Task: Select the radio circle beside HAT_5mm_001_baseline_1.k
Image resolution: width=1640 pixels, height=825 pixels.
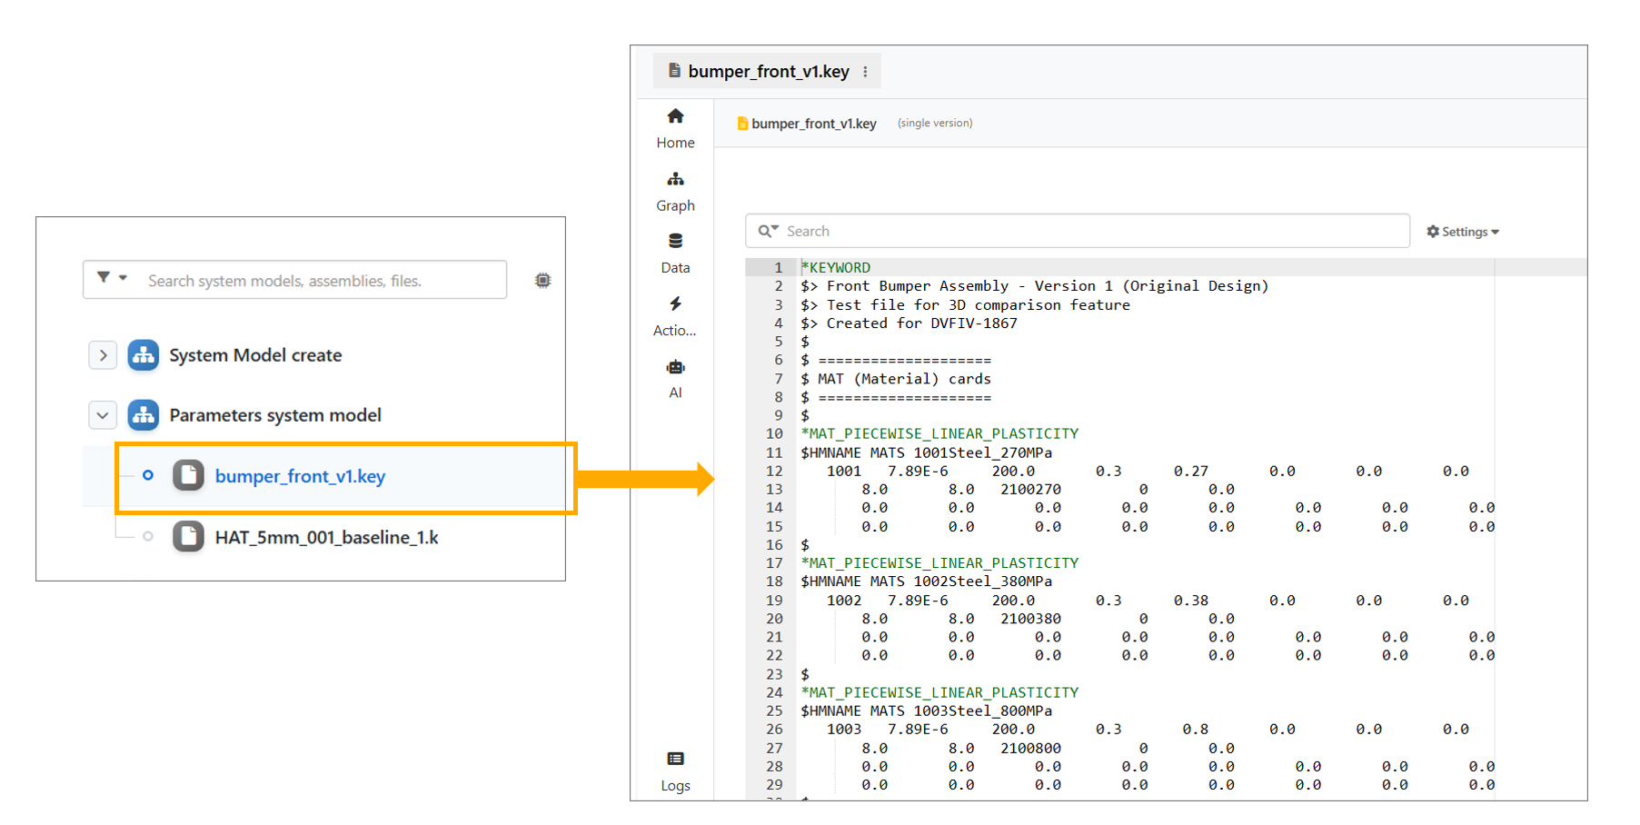Action: [148, 536]
